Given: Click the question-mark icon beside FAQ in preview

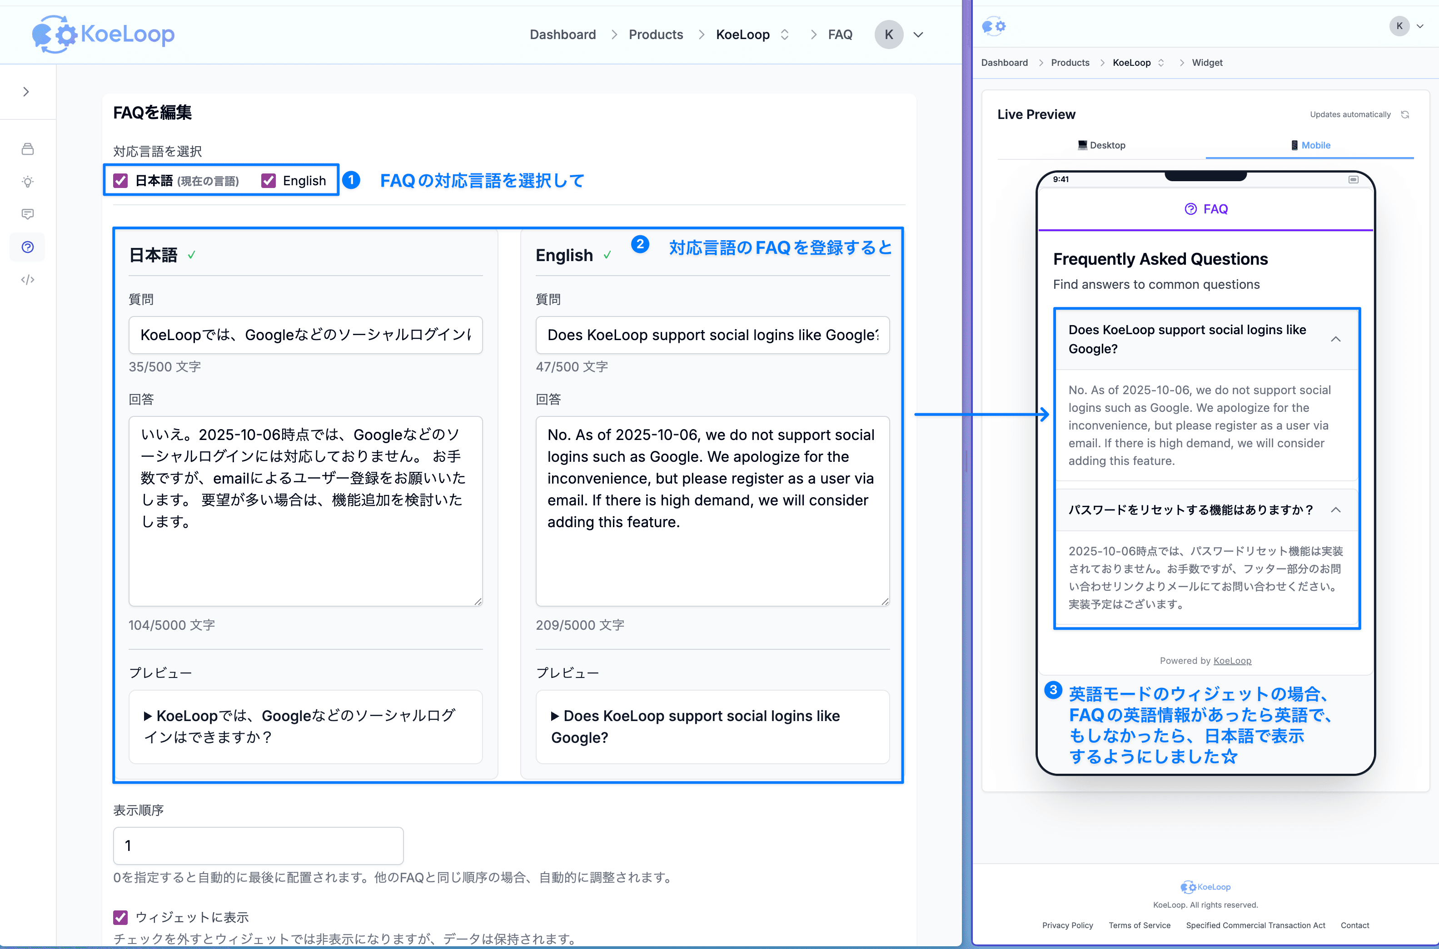Looking at the screenshot, I should [1190, 209].
